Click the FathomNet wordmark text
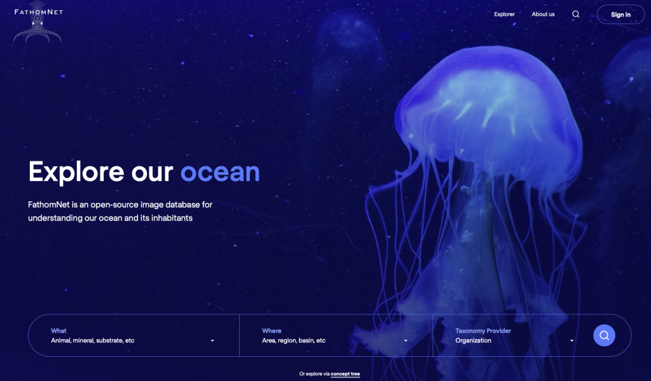 coord(39,11)
